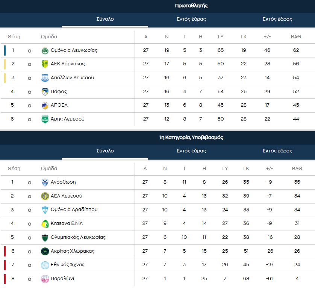Open the Ολυμπιακός Λευκωσίας team link
This screenshot has width=315, height=288.
click(x=78, y=237)
